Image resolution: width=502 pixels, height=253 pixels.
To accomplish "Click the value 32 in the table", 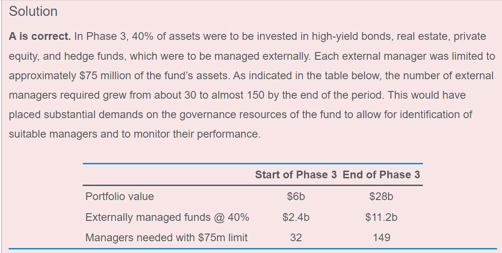I will pyautogui.click(x=296, y=238).
